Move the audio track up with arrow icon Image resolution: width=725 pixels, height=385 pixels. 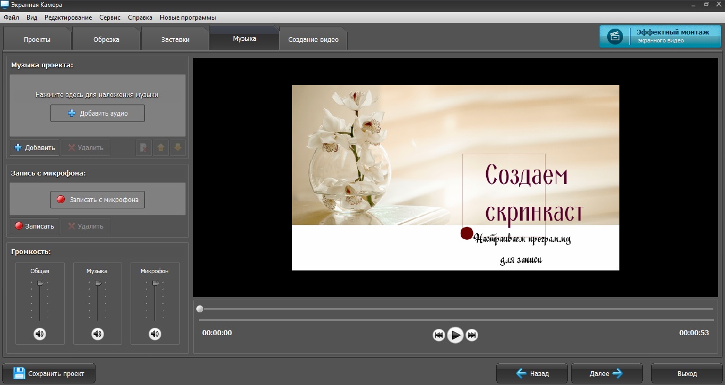coord(160,148)
